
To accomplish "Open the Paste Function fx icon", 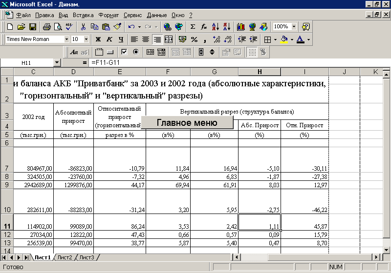I will 204,27.
